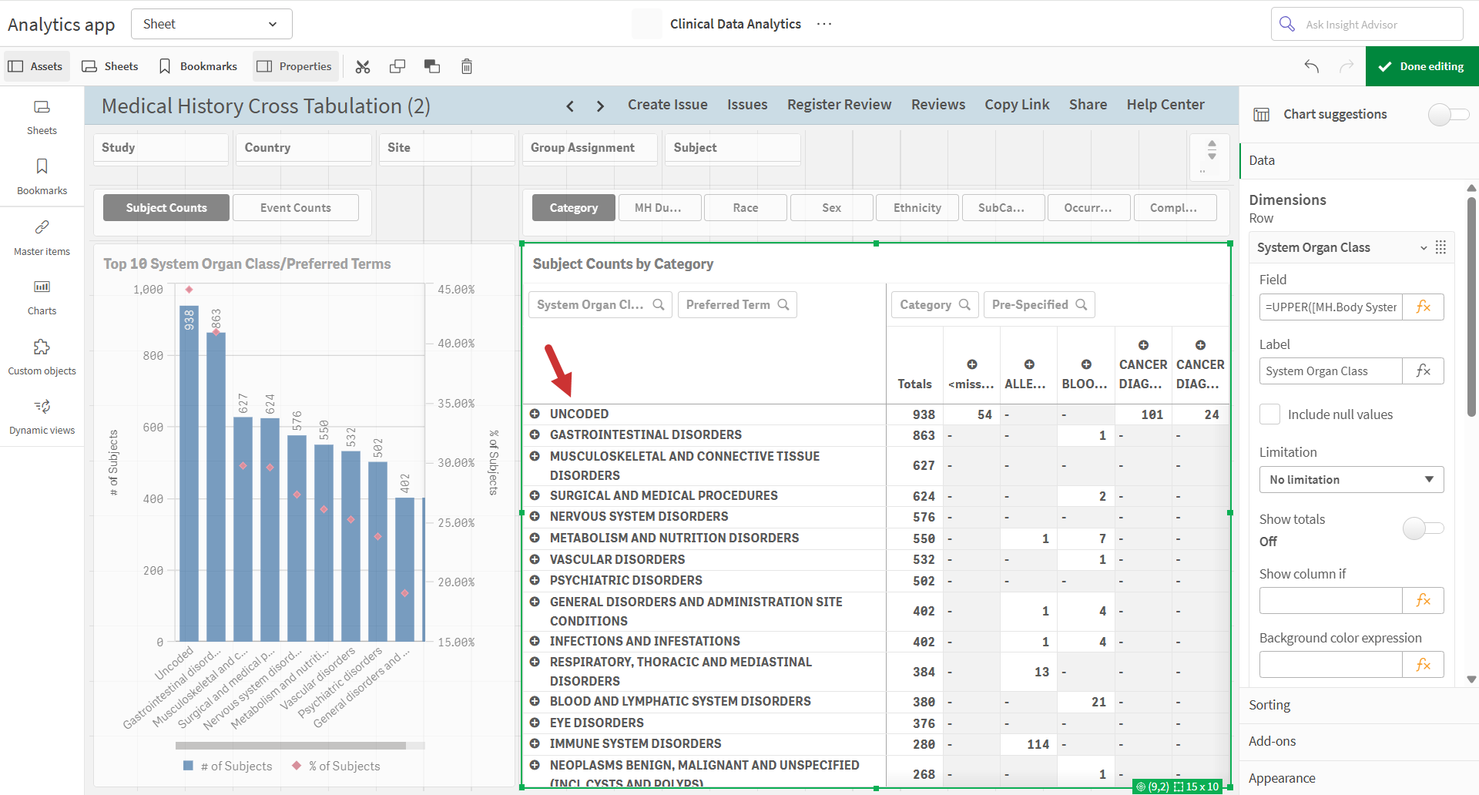This screenshot has height=795, width=1479.
Task: Expand the ALLE... column header
Action: (1029, 364)
